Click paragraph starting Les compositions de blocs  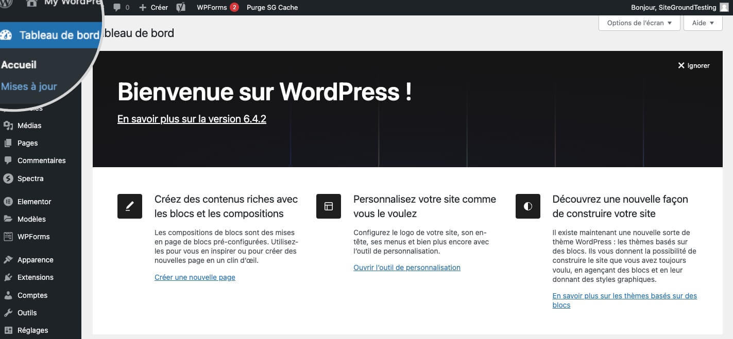(226, 246)
